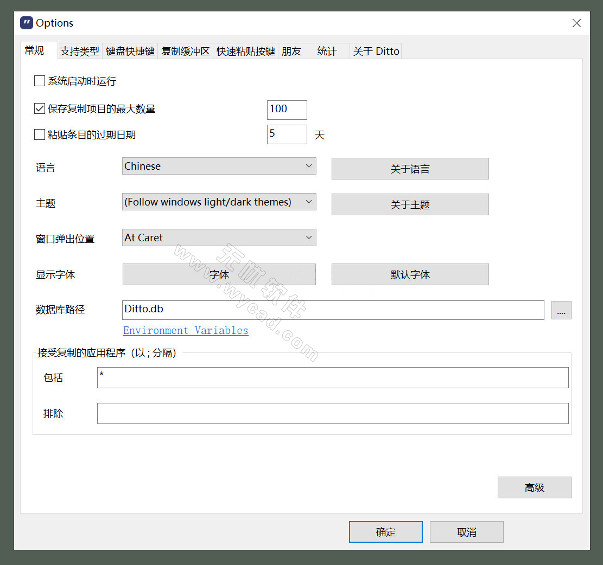
Task: Open the 语言 dropdown showing Chinese
Action: pos(219,166)
